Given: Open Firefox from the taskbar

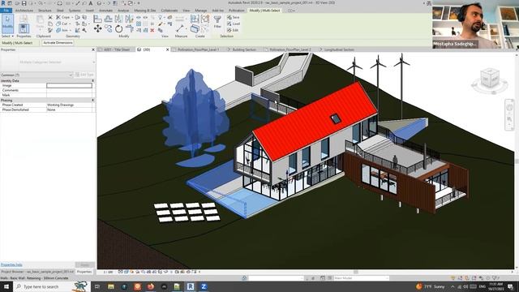Looking at the screenshot, I should (x=151, y=286).
